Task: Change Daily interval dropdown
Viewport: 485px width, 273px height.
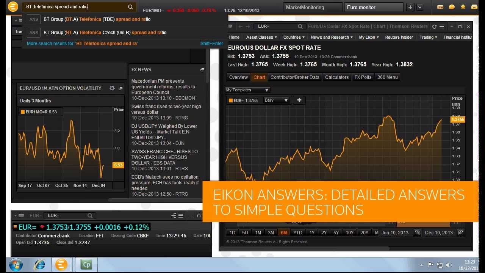Action: point(276,100)
